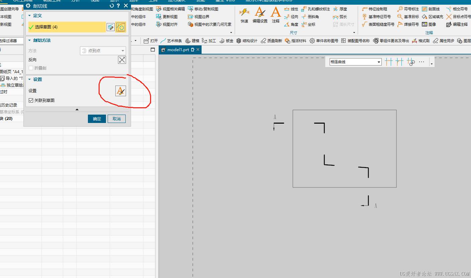Confirm with the 确定 button
471x278 pixels.
point(97,119)
